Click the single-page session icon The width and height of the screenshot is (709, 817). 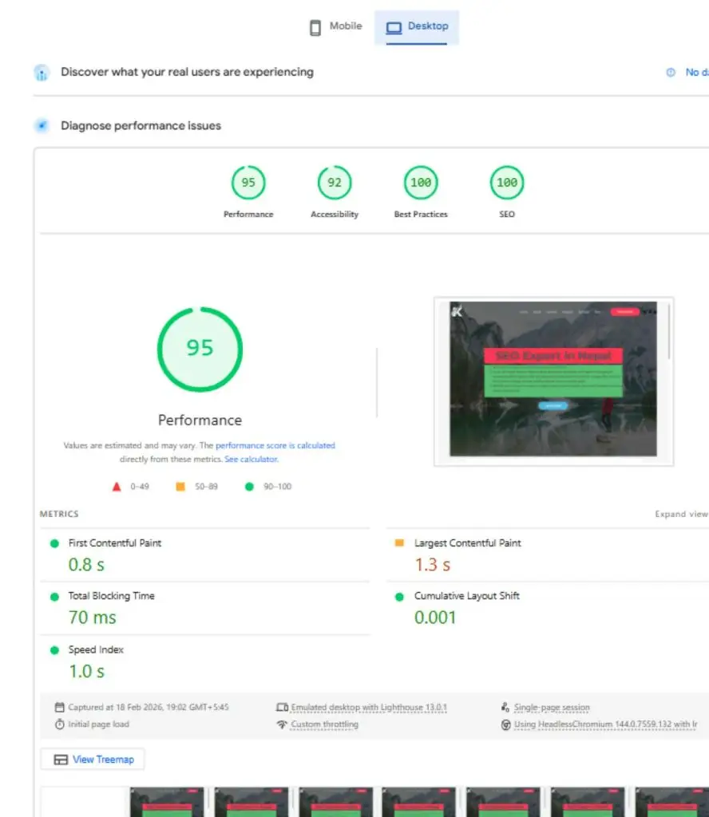[x=503, y=706]
